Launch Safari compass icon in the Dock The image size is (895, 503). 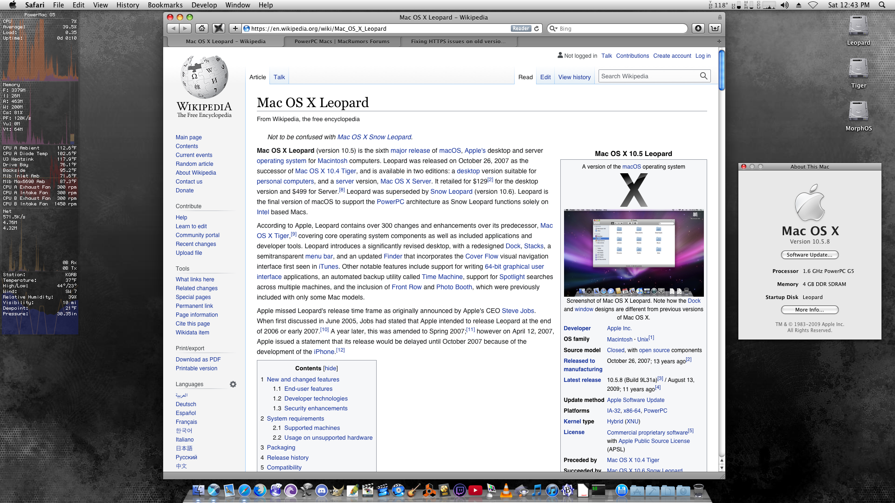point(244,490)
